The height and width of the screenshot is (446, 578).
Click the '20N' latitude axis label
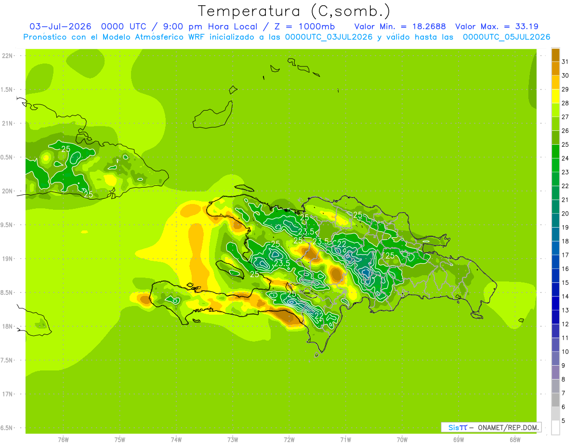(8, 191)
